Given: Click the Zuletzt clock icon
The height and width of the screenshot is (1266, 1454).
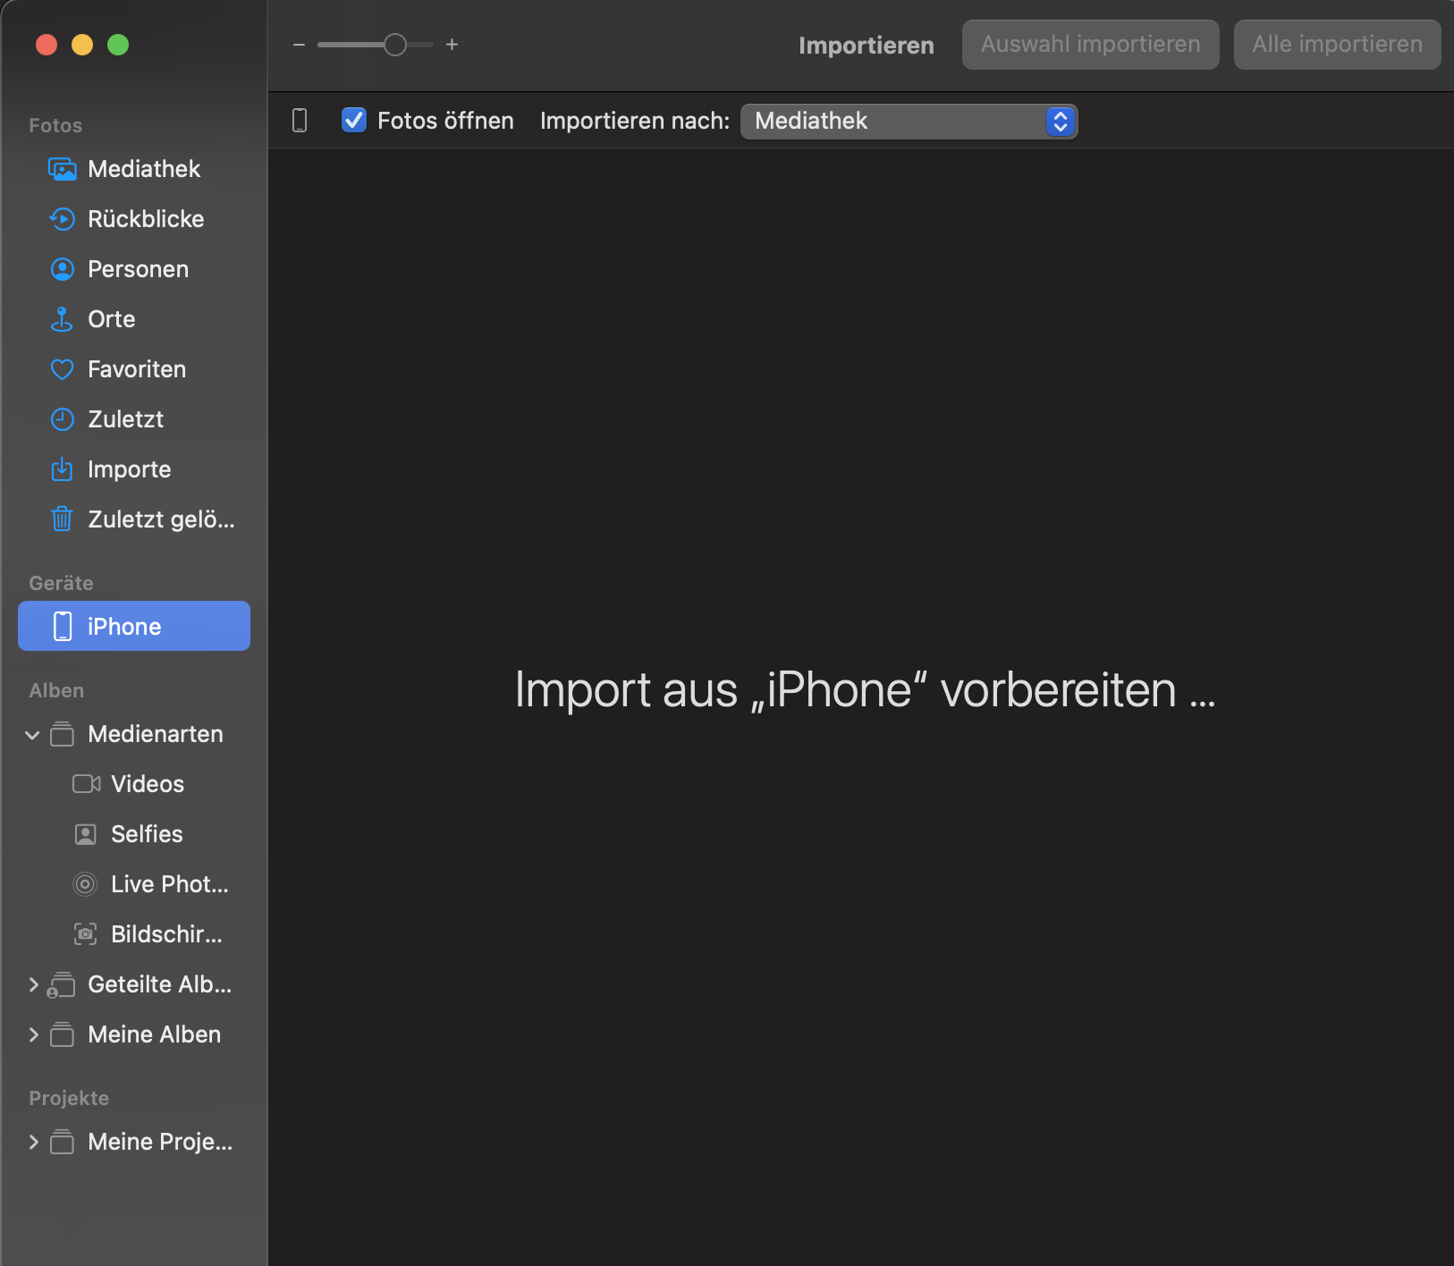Looking at the screenshot, I should click(62, 419).
